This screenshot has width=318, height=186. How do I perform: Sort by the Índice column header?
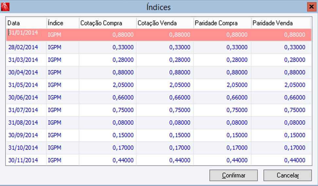[63, 23]
